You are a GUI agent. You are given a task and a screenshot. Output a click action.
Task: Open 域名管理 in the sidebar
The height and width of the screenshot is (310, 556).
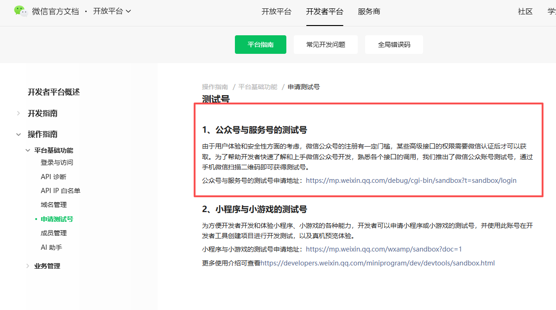(x=54, y=205)
